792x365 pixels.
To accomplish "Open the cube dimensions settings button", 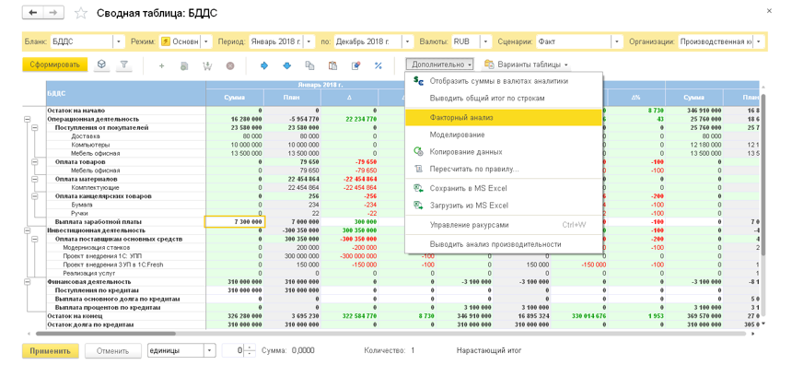I will (x=101, y=65).
